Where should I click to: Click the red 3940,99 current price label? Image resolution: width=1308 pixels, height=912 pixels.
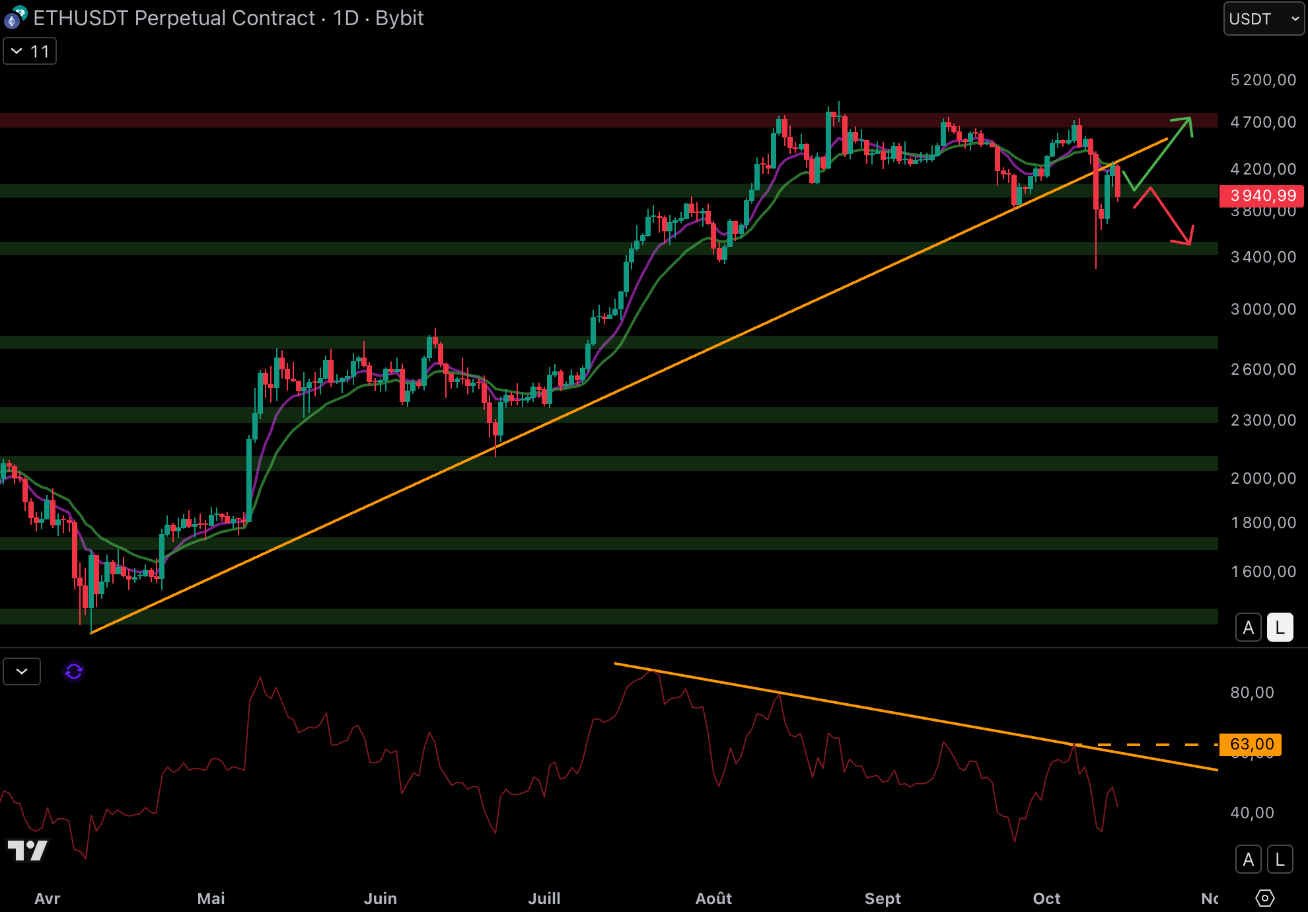[1262, 196]
